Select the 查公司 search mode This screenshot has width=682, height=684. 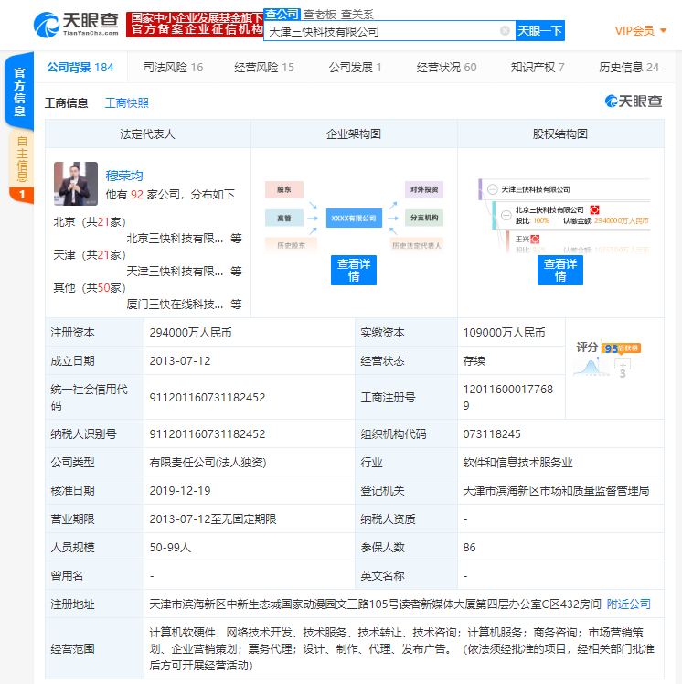click(x=282, y=14)
